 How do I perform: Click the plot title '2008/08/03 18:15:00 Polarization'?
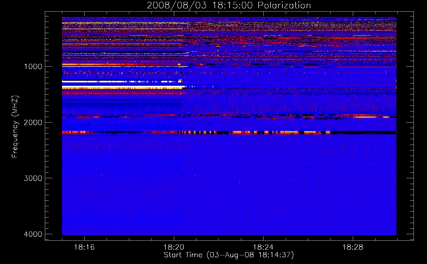click(x=229, y=5)
